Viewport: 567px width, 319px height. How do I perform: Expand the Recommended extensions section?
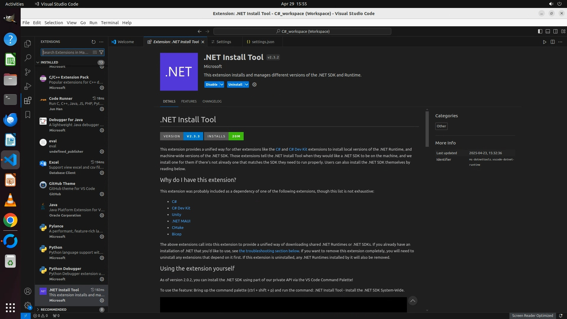(x=53, y=310)
